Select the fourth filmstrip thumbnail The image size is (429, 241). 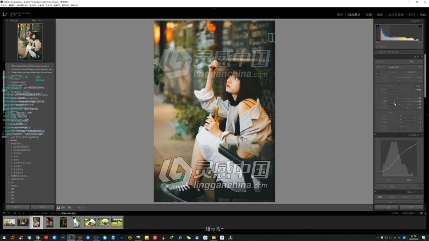click(x=50, y=222)
